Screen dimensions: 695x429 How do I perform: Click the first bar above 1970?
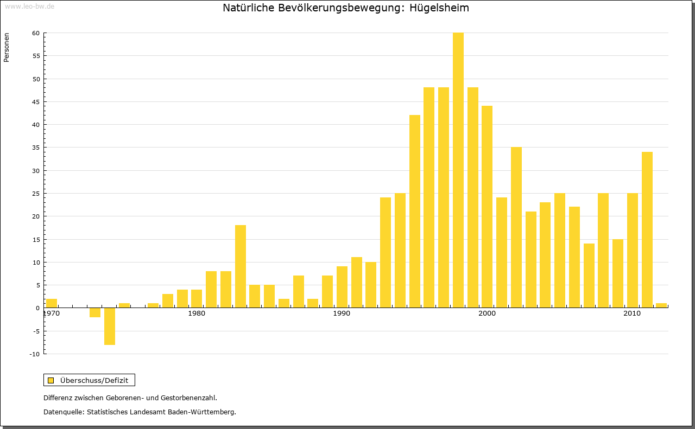52,303
